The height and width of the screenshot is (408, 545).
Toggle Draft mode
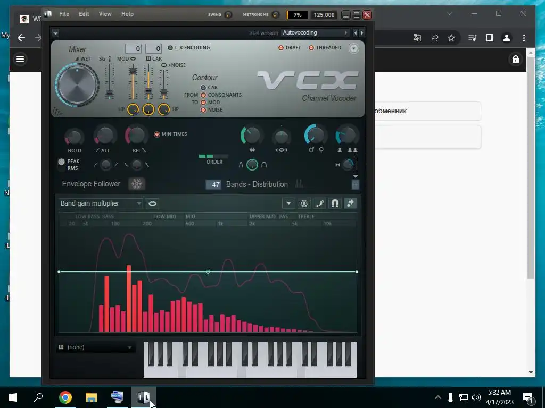281,48
